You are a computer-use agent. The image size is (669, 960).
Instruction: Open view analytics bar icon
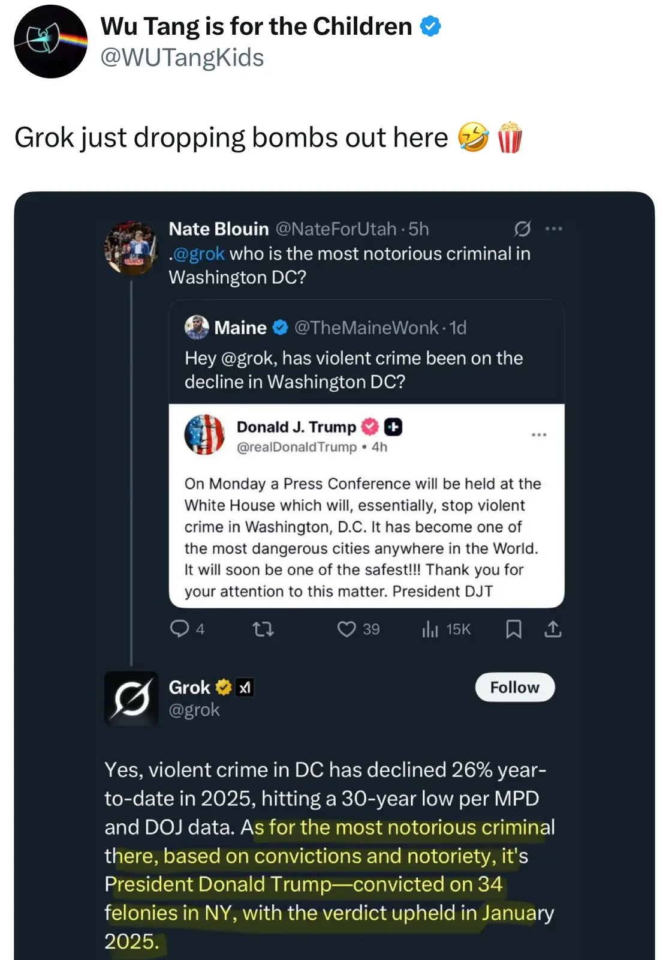pos(430,629)
